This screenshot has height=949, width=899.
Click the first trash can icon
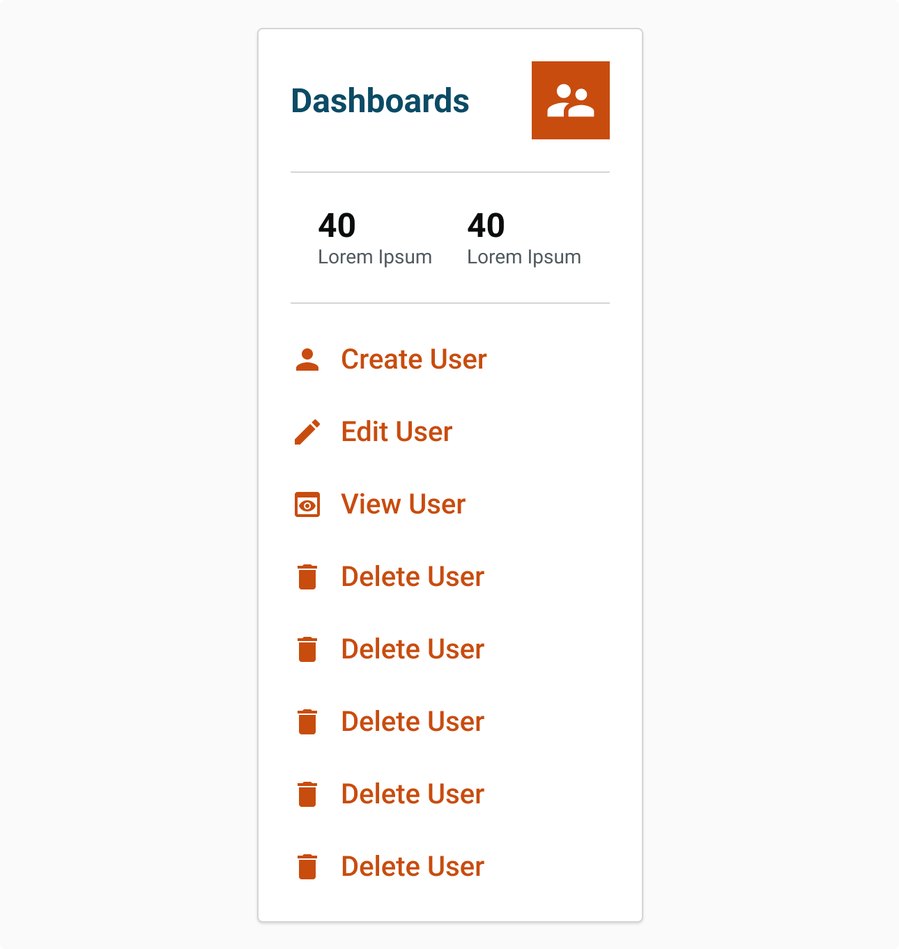[307, 577]
